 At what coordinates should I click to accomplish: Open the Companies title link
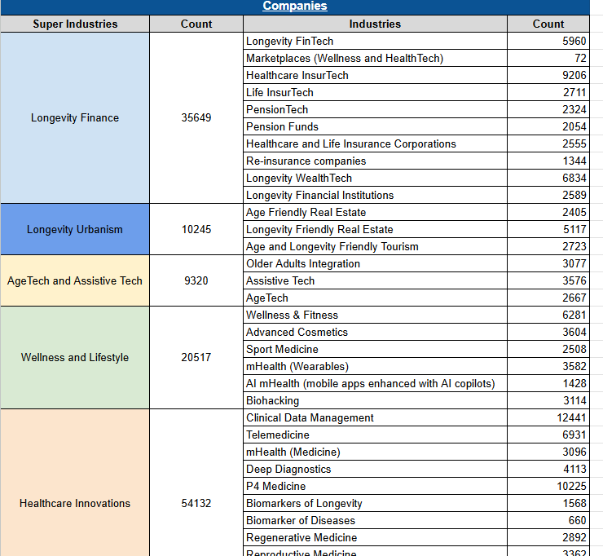tap(294, 7)
